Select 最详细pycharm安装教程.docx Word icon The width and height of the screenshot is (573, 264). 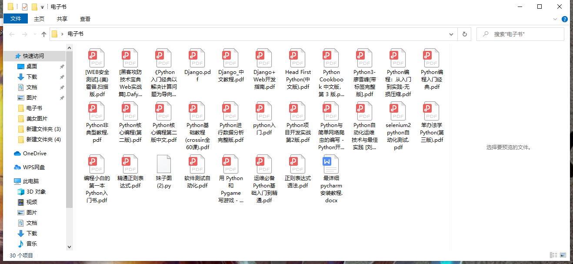click(x=331, y=164)
